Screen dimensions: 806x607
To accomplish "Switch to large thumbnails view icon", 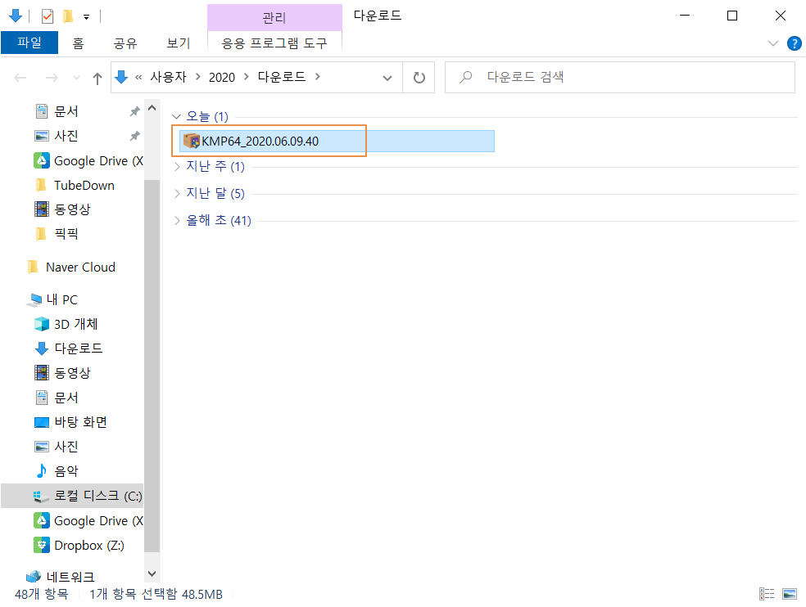I will point(790,594).
